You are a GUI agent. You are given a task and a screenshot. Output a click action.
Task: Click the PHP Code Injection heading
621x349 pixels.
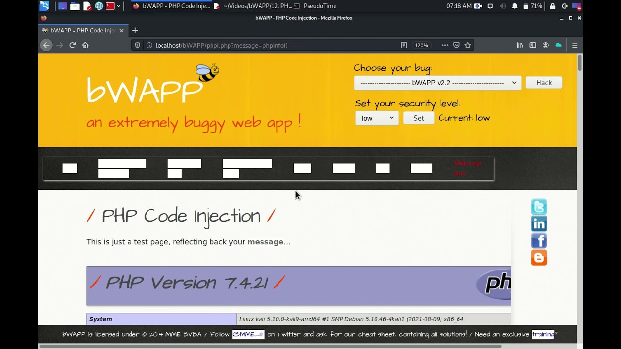(181, 216)
